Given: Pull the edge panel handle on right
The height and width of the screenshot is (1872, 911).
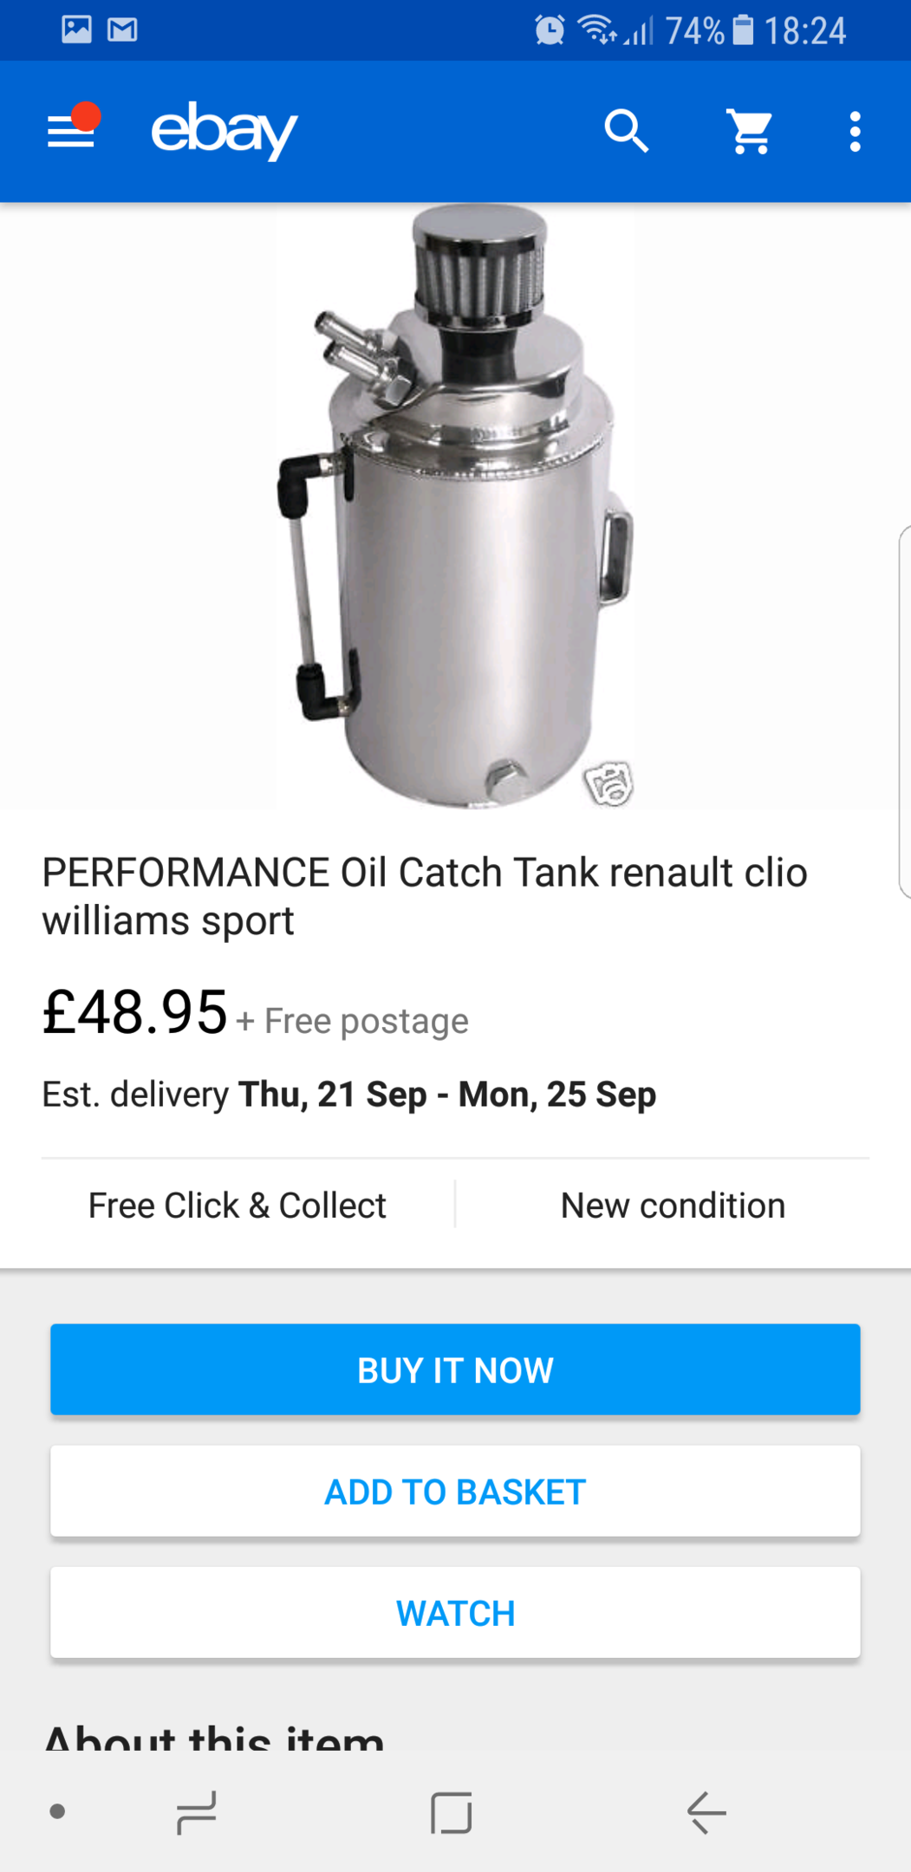Looking at the screenshot, I should (x=904, y=711).
